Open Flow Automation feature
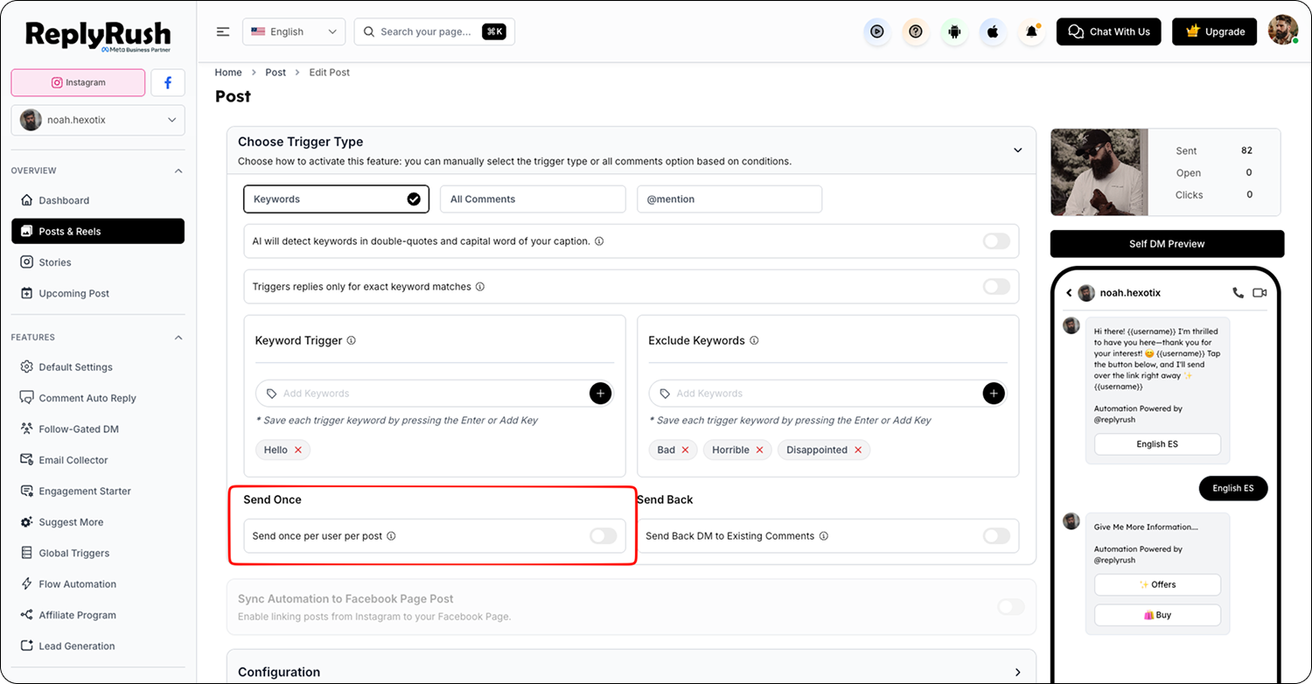 (98, 584)
